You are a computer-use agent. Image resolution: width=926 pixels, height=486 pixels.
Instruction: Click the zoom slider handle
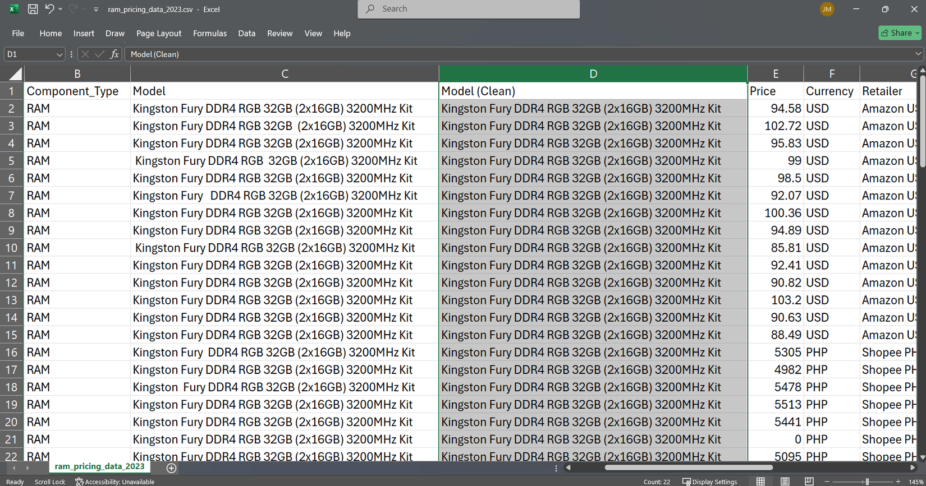(x=867, y=482)
